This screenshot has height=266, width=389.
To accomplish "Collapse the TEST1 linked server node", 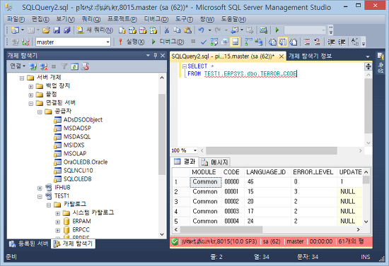I will (40, 197).
